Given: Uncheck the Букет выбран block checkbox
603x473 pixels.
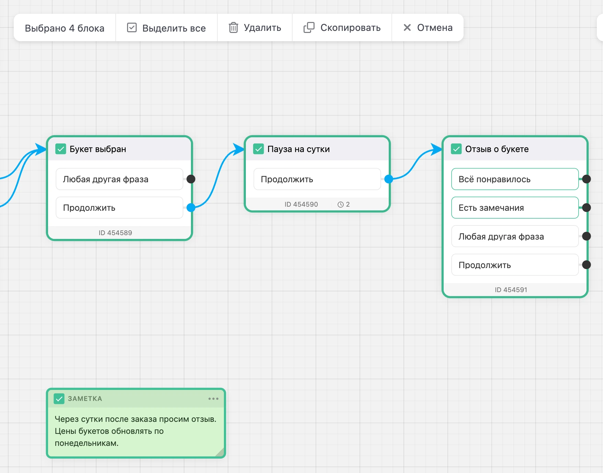Looking at the screenshot, I should (x=61, y=149).
